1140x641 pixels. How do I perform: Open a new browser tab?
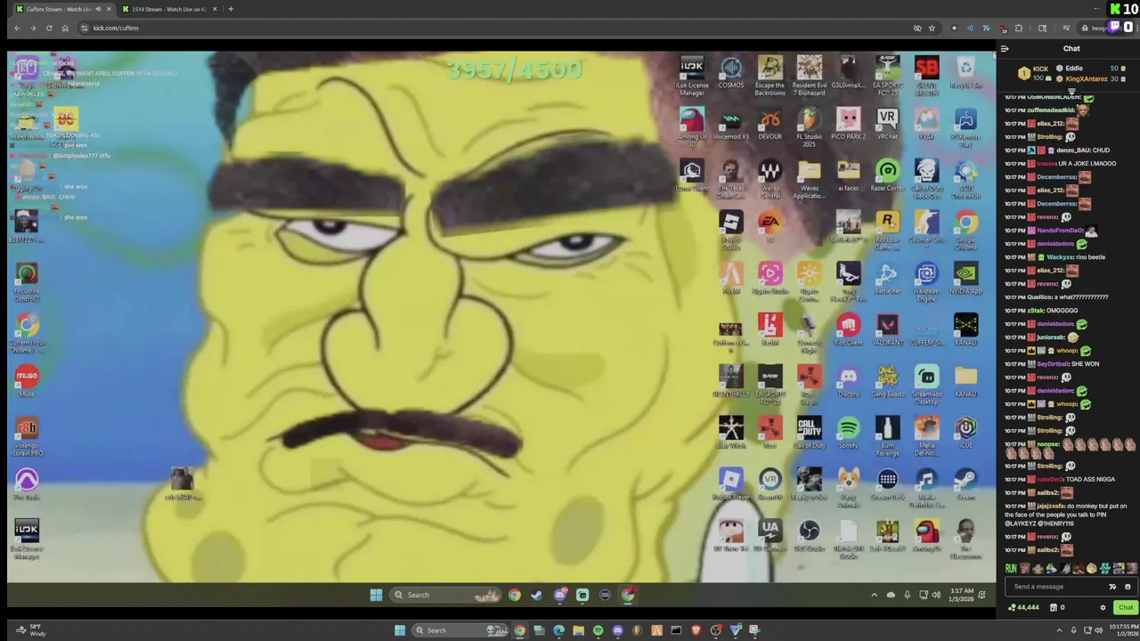231,9
